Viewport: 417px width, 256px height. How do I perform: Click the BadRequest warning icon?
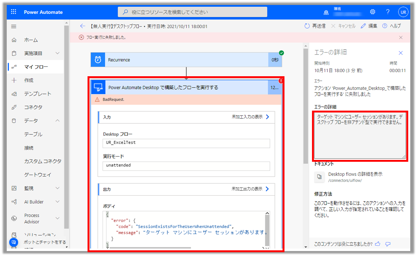97,99
